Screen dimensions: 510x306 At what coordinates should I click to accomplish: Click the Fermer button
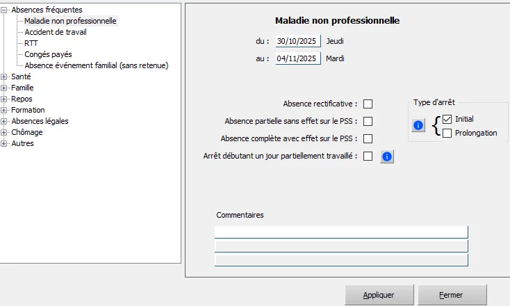click(x=452, y=295)
